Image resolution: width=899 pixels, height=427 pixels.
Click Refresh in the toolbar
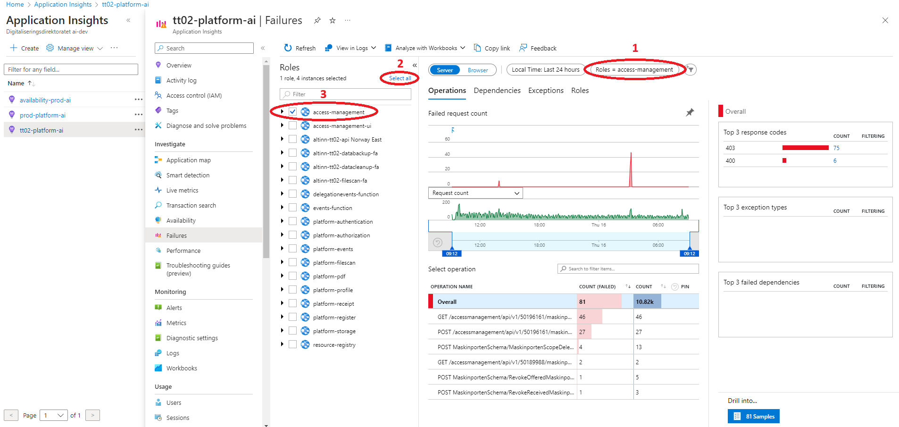coord(300,48)
